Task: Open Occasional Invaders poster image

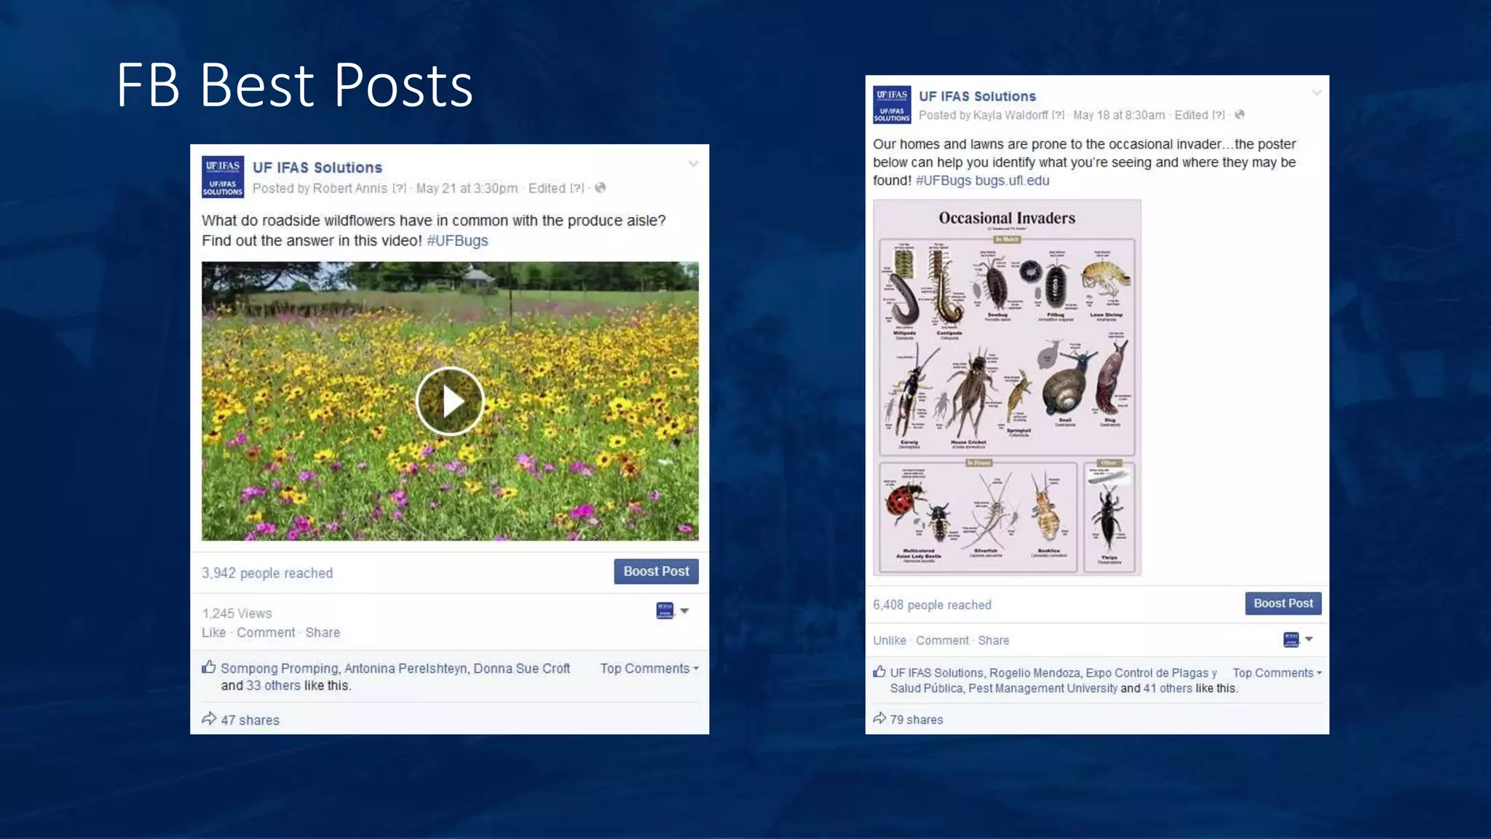Action: (x=1007, y=388)
